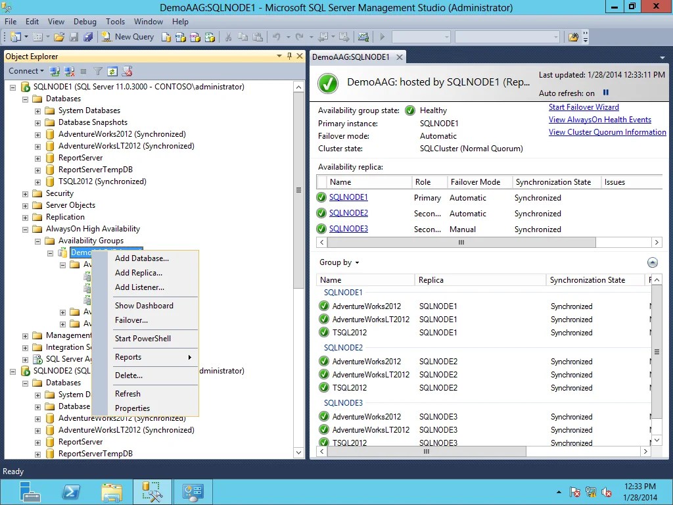
Task: Select AdventureWorks2012 (Synchronized) under SQLNODE1
Action: pyautogui.click(x=122, y=134)
